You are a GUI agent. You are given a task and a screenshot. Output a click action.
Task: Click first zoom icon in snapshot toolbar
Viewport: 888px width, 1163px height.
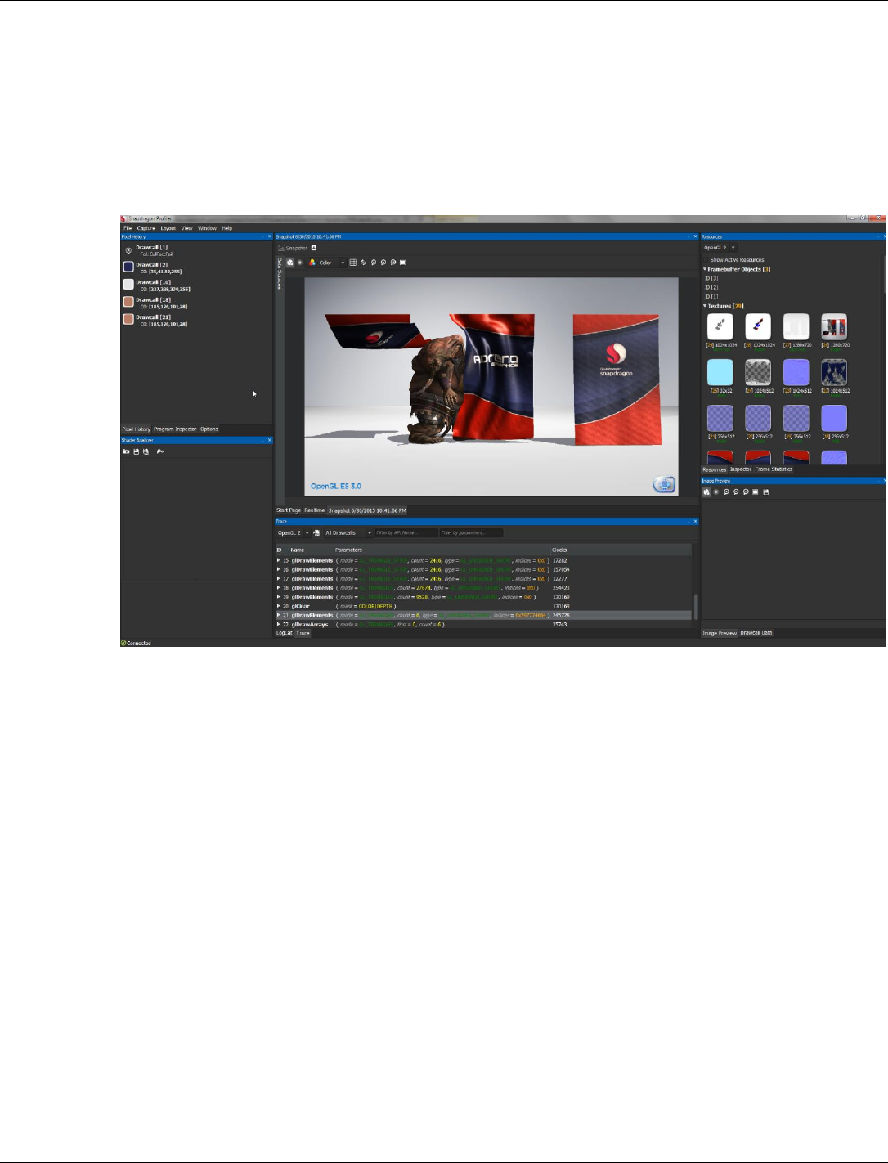coord(374,263)
